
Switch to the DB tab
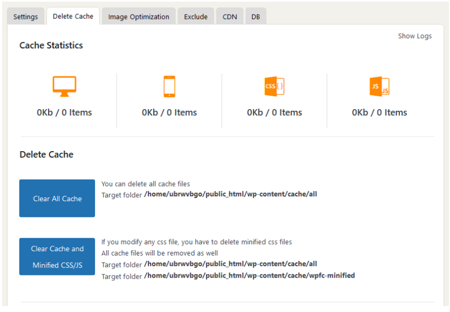click(x=255, y=17)
